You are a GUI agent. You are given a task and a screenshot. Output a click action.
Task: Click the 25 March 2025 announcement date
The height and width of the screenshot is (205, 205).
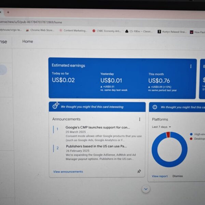click(x=76, y=132)
